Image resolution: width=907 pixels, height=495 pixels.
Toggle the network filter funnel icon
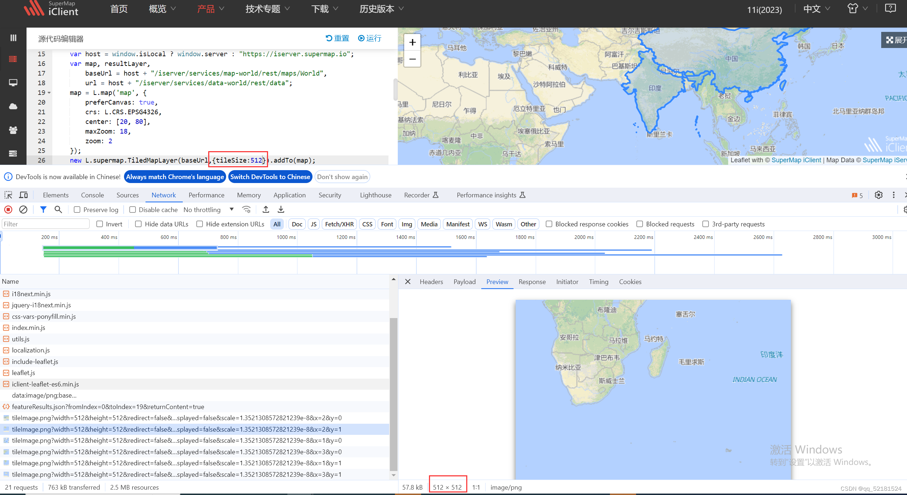(x=43, y=210)
